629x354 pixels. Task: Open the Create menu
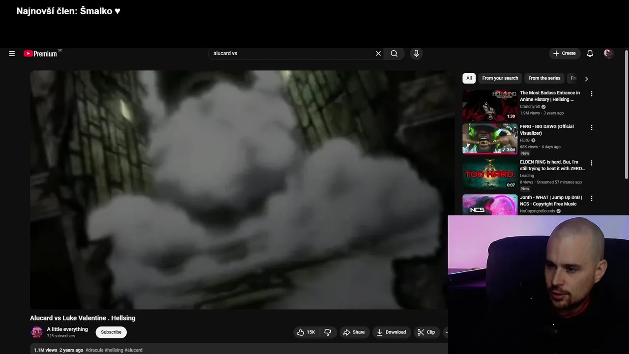pos(564,54)
